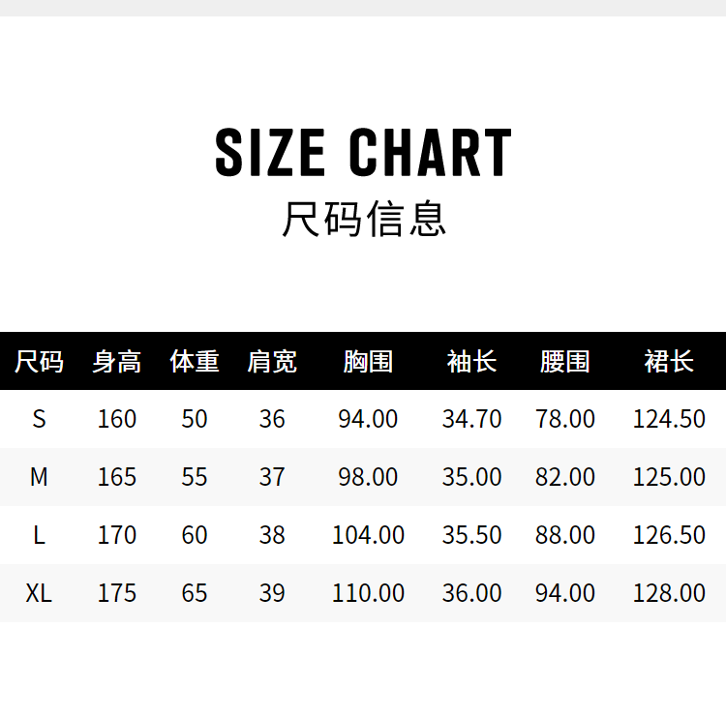The height and width of the screenshot is (717, 726).
Task: Select the 腰围 column header
Action: pyautogui.click(x=565, y=362)
